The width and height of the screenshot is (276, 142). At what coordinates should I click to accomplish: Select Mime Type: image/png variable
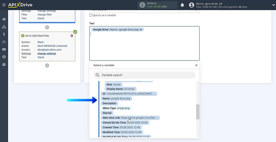click(x=116, y=108)
